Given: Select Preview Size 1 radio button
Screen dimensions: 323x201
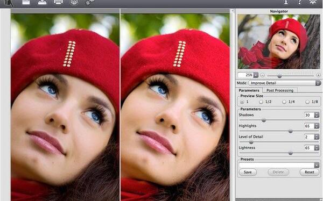Looking at the screenshot, I should pyautogui.click(x=242, y=102).
